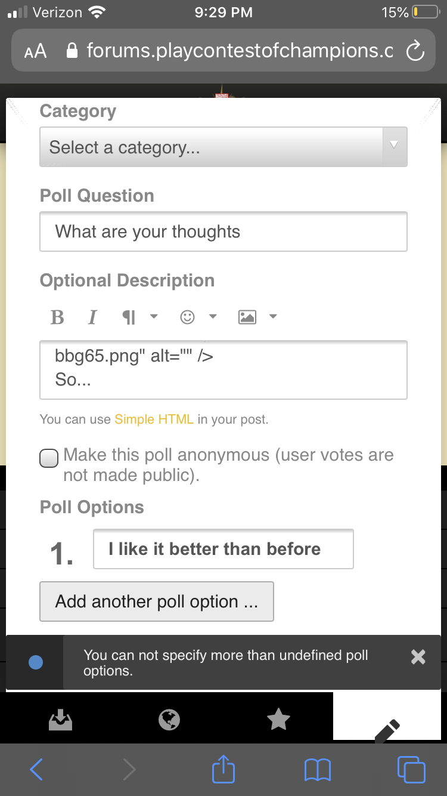Screen dimensions: 447x796
Task: Tap the inbox tray icon
Action: 60,720
